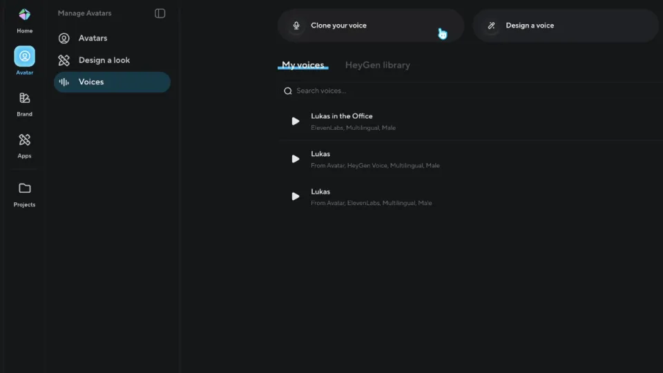Open Avatars in Manage Avatars menu
Viewport: 663px width, 373px height.
112,38
